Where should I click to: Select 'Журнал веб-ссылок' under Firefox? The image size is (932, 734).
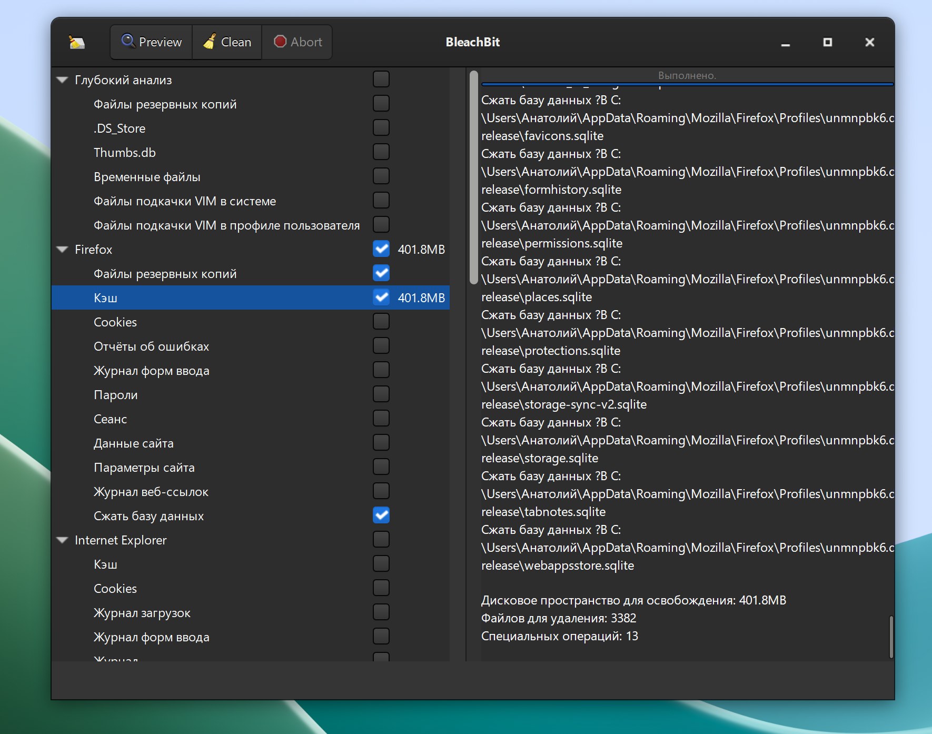tap(151, 492)
